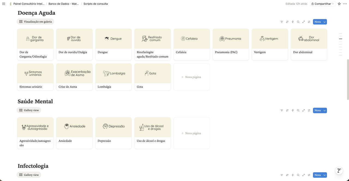Add Nova página in Doença Aguda gallery
Viewport: 349px width, 181px height.
tap(191, 77)
